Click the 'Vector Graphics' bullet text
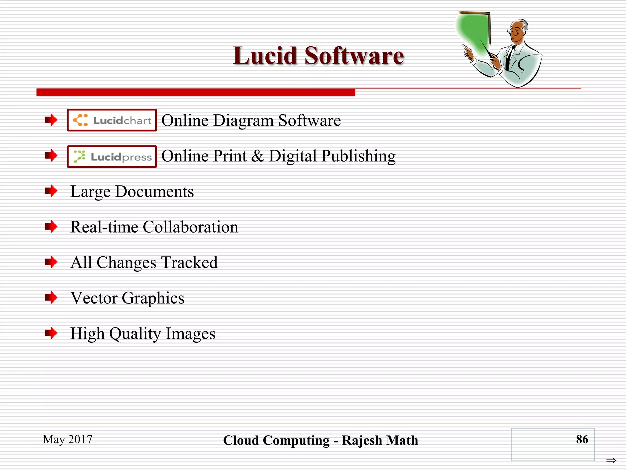The width and height of the screenshot is (626, 470). tap(127, 298)
